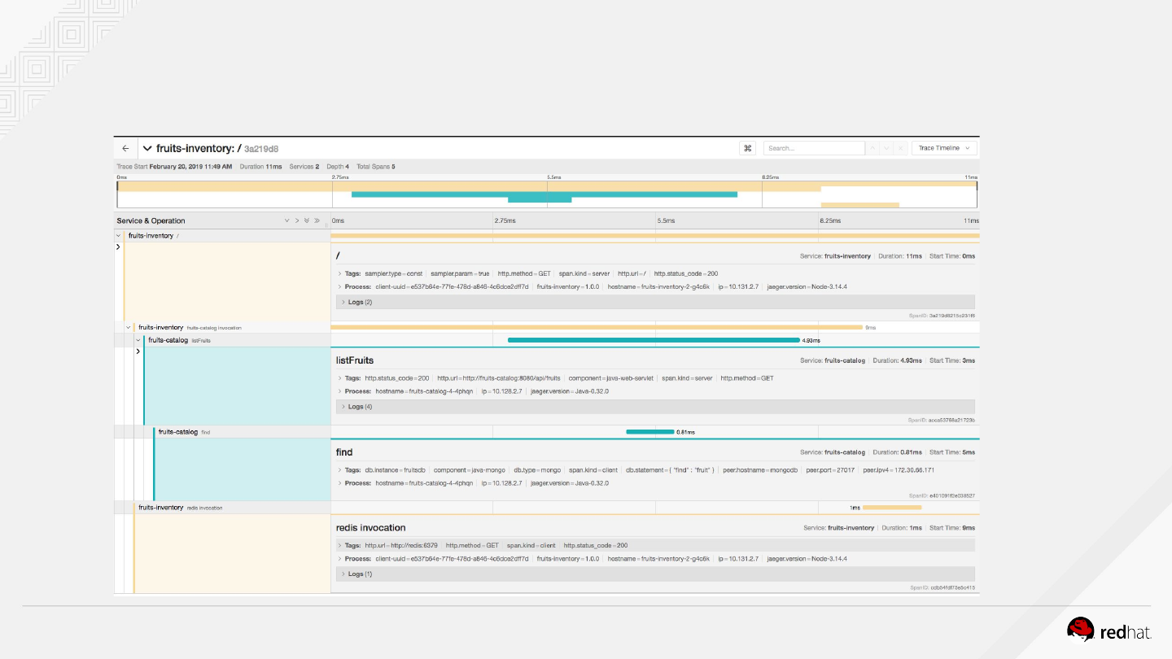
Task: Click the http.url=http://redis:6379 tag
Action: [x=401, y=545]
